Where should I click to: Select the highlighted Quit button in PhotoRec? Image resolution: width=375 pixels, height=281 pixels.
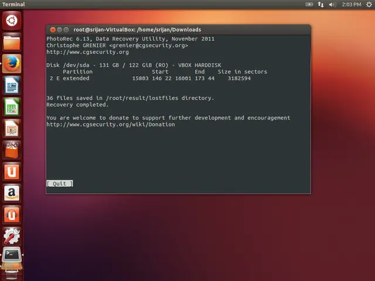(60, 183)
